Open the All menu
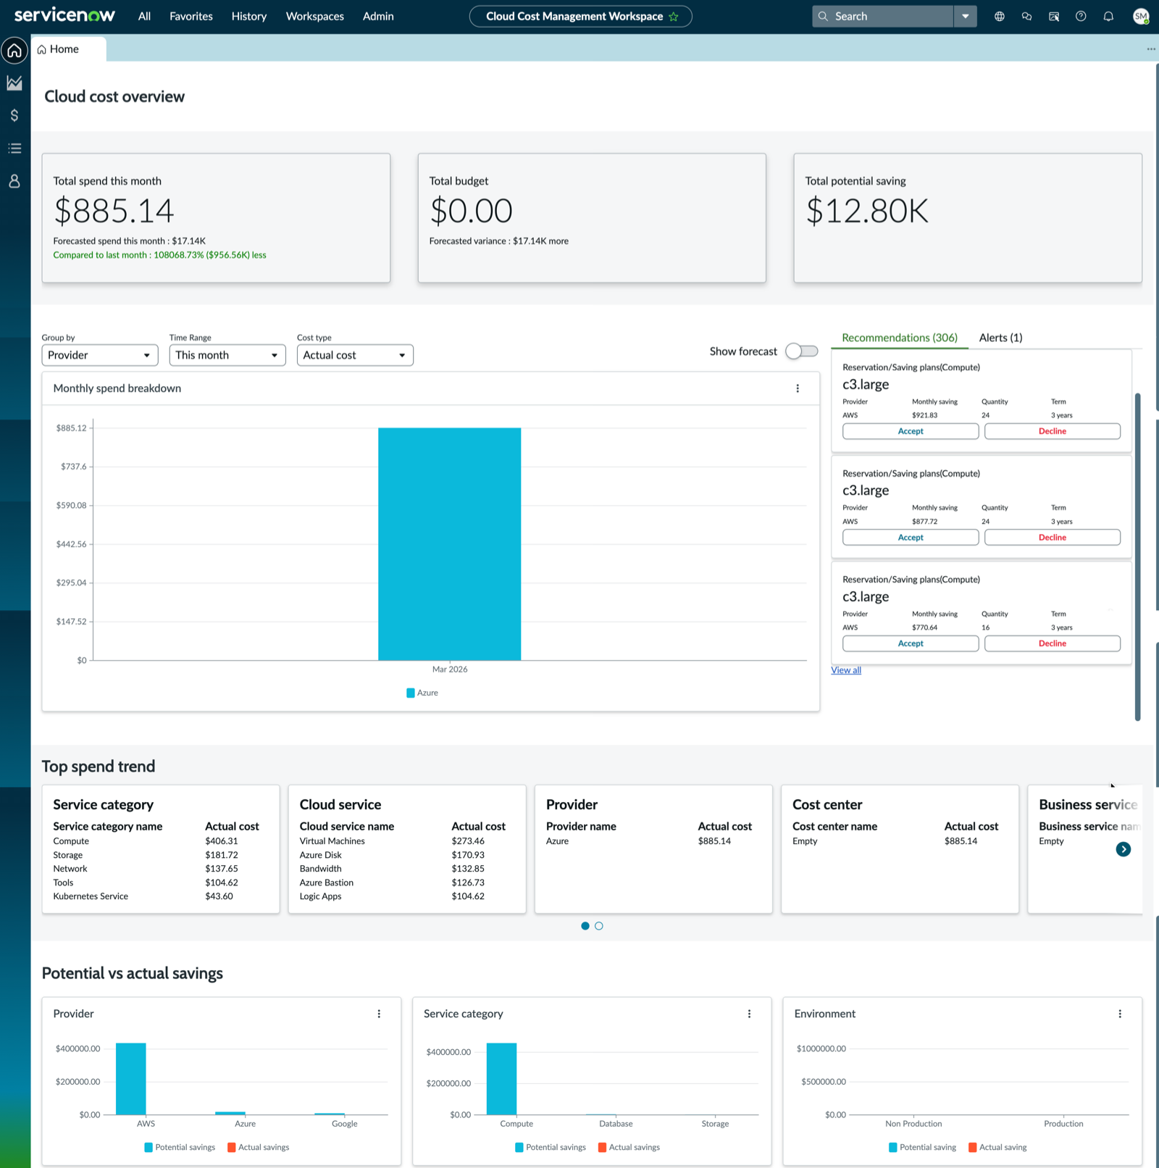Screen dimensions: 1159x1168 tap(145, 17)
